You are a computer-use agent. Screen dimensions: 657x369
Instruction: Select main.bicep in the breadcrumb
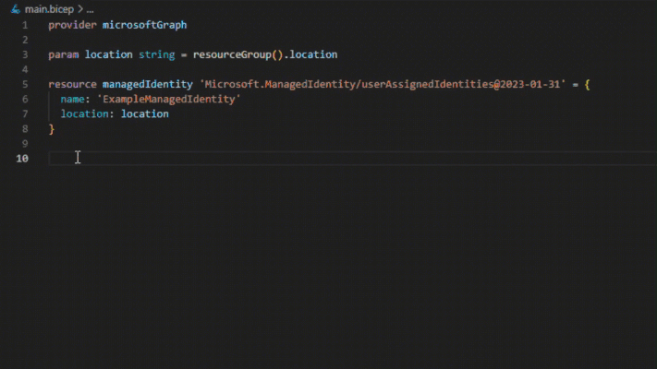click(49, 9)
